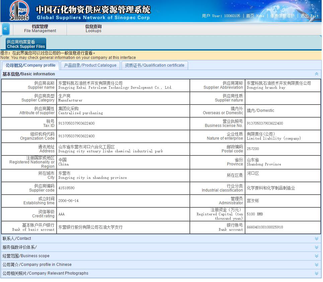Screen dimensions: 323x282
Task: Select China registered nationality value
Action: point(64,162)
